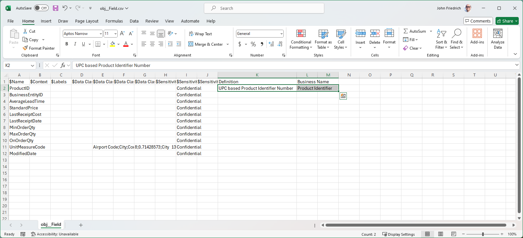523x238 pixels.
Task: Click the Increase Decimal icon
Action: tap(271, 44)
